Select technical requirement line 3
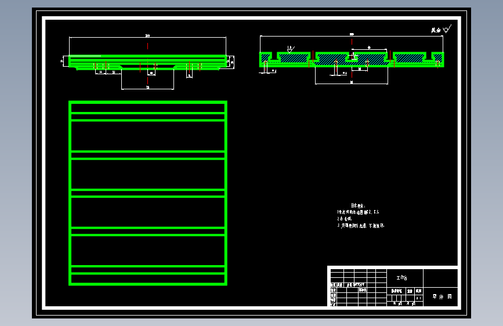The width and height of the screenshot is (503, 326). click(360, 226)
